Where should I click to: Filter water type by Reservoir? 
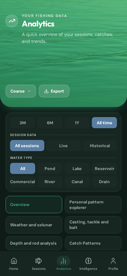point(105,168)
